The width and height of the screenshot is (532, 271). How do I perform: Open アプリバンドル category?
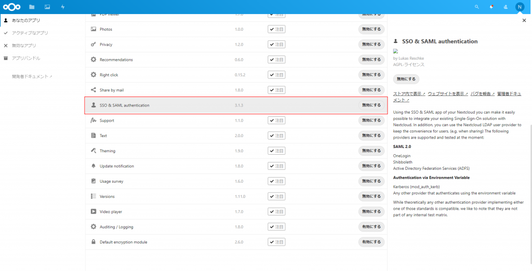(x=25, y=58)
